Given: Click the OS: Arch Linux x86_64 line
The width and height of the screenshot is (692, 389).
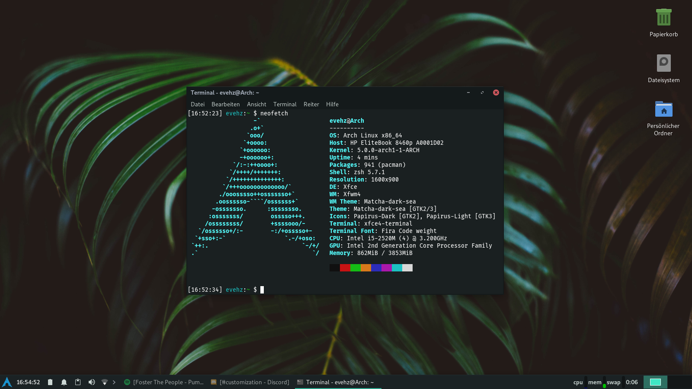Looking at the screenshot, I should click(x=366, y=135).
